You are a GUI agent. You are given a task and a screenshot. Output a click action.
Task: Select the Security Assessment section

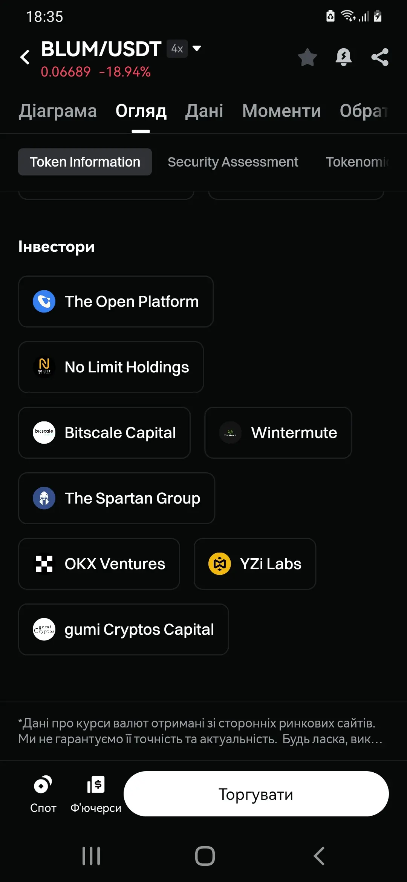pos(233,162)
